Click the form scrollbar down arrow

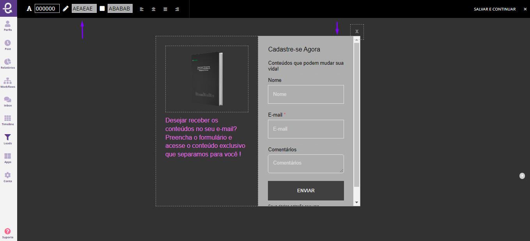click(x=356, y=202)
